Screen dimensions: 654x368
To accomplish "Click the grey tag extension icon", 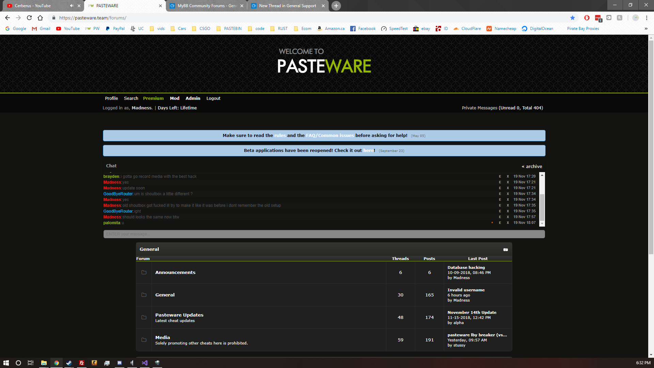I will point(609,18).
